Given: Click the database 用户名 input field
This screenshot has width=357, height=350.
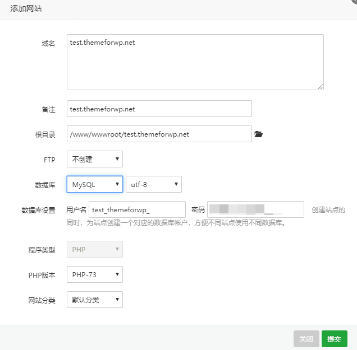Looking at the screenshot, I should click(x=137, y=209).
